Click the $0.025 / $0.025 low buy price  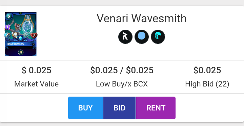click(122, 70)
